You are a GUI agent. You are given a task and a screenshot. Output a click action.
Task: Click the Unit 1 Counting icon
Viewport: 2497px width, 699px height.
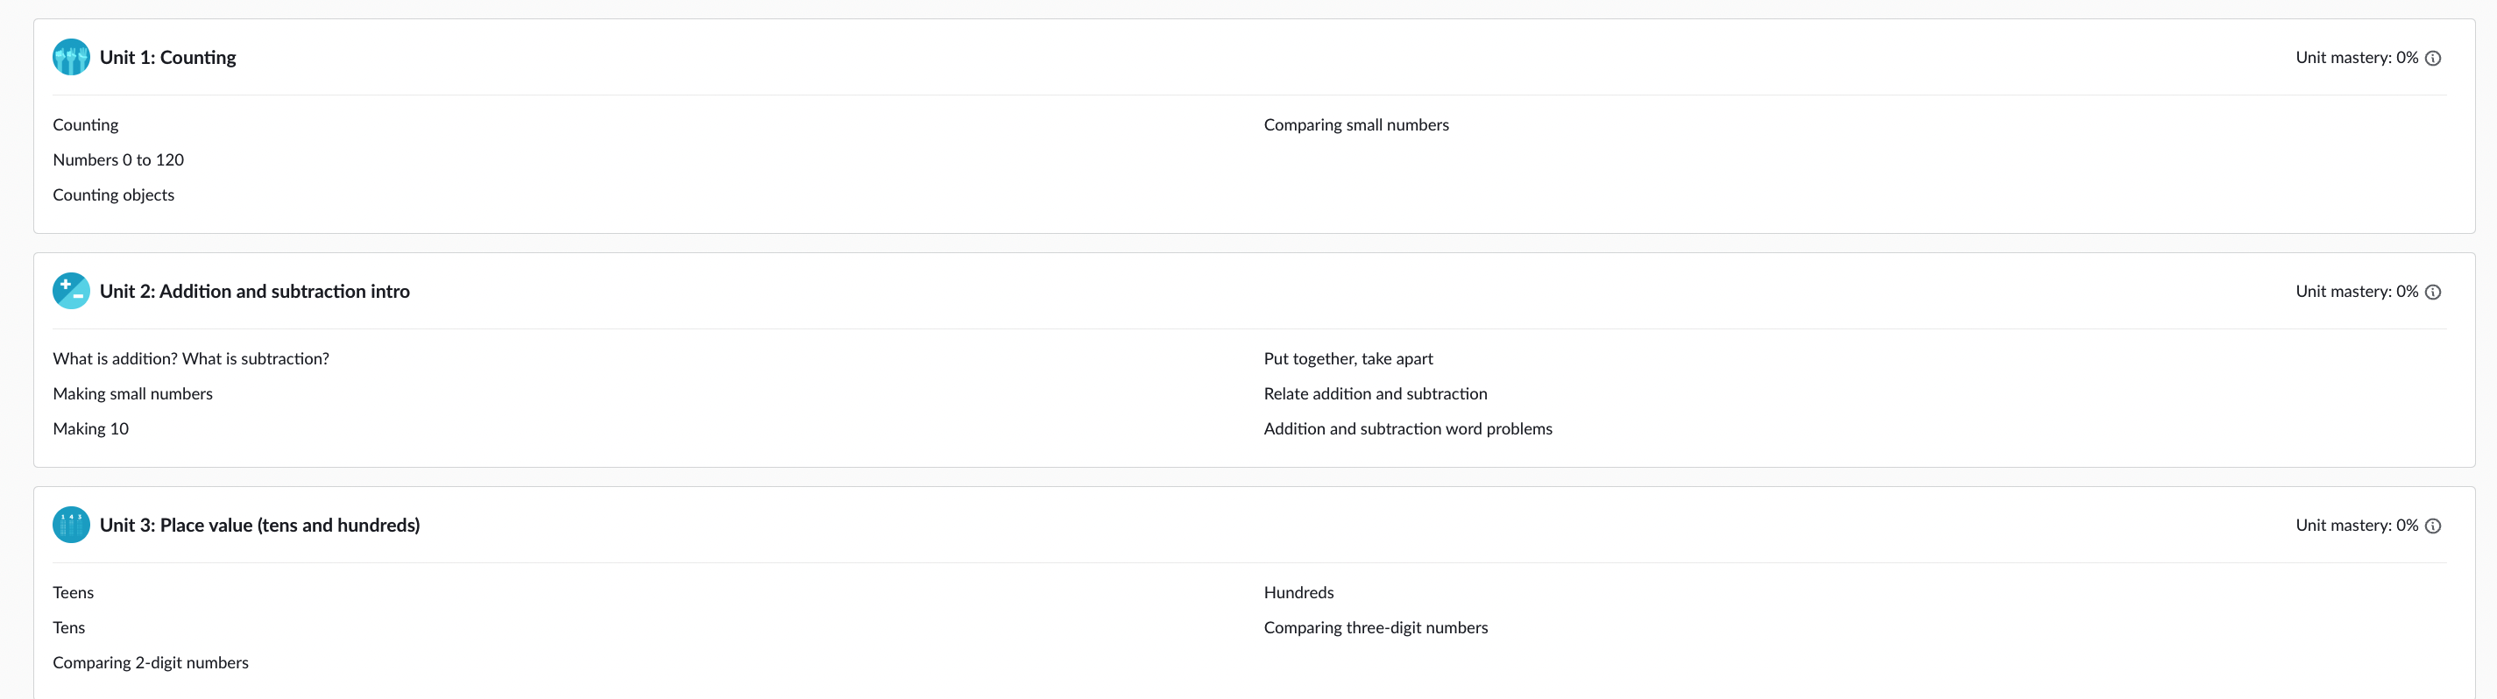(x=71, y=57)
